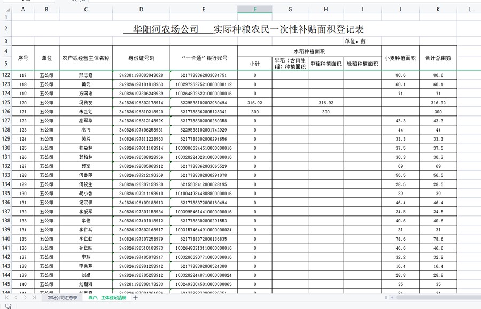
Task: Select column C header
Action: click(86, 10)
